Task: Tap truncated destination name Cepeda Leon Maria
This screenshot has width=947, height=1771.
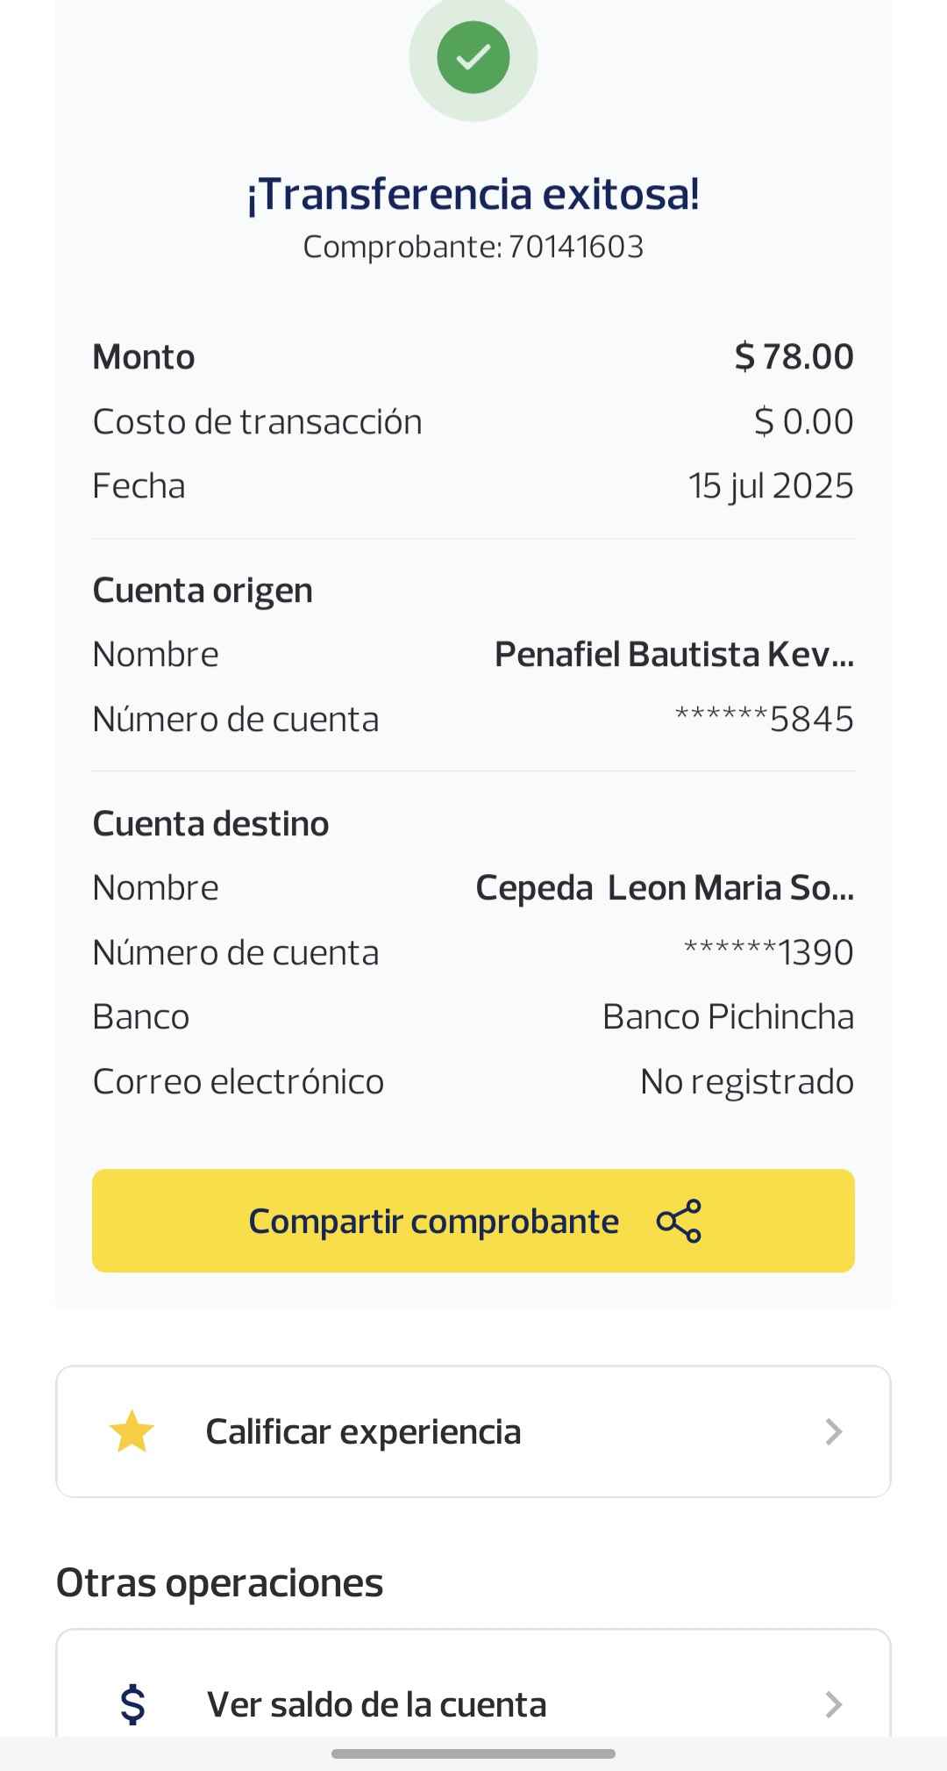Action: point(664,888)
